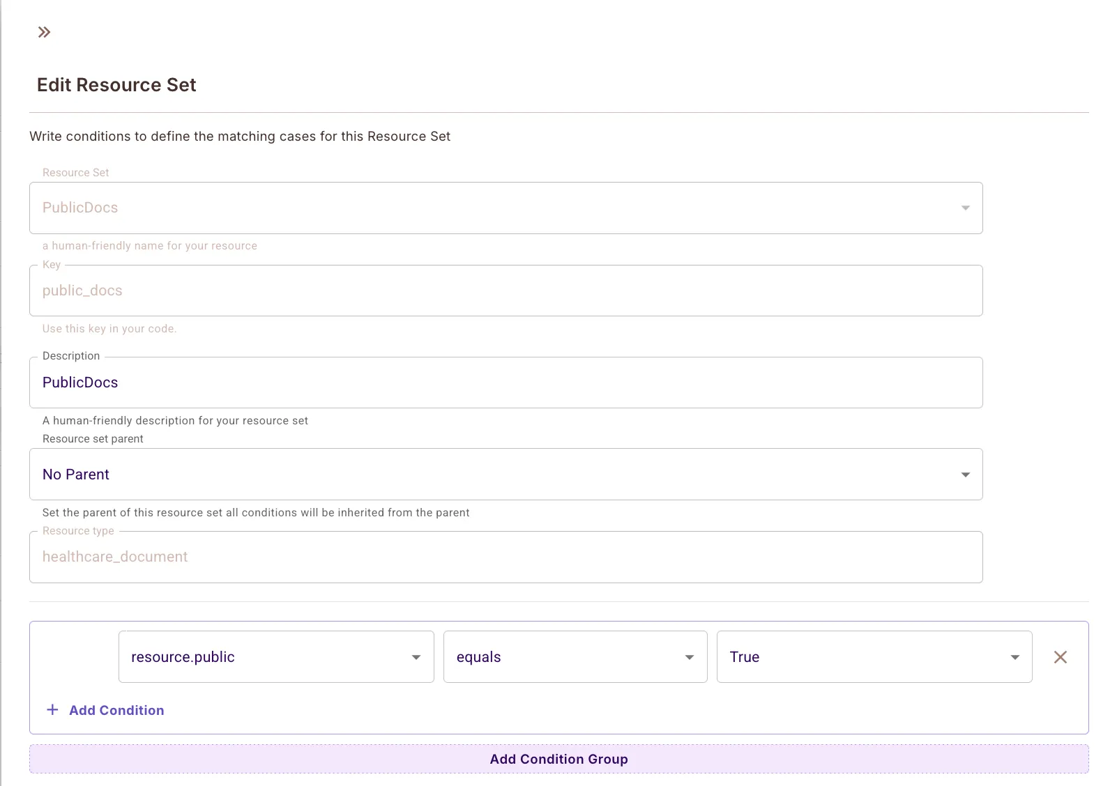Collapse the panel using the double-chevron icon
1117x786 pixels.
pyautogui.click(x=45, y=31)
